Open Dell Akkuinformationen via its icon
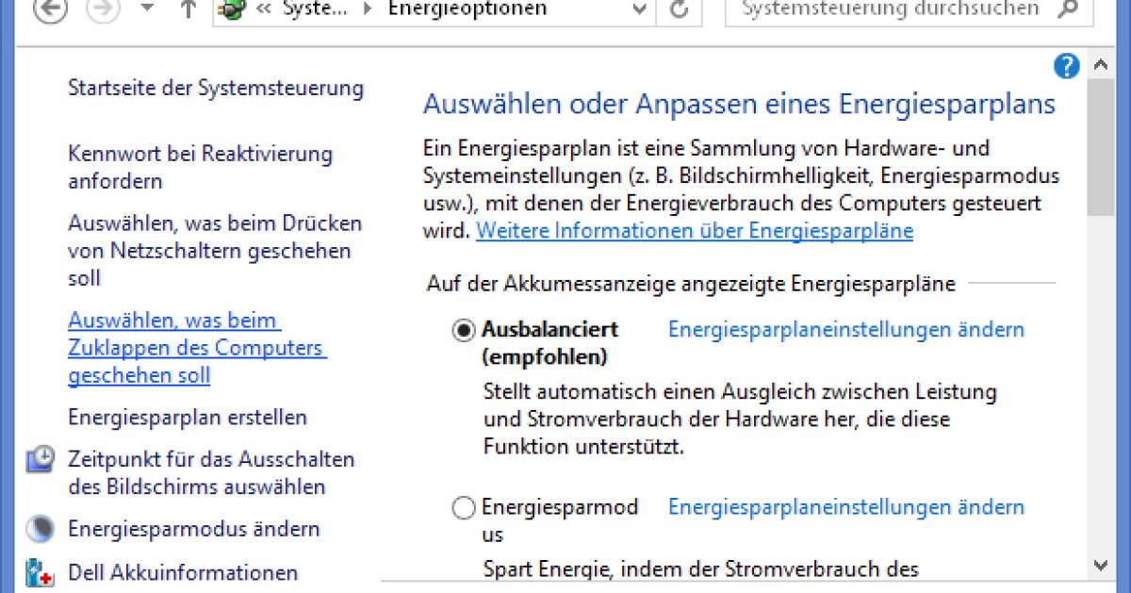1131x593 pixels. 40,570
